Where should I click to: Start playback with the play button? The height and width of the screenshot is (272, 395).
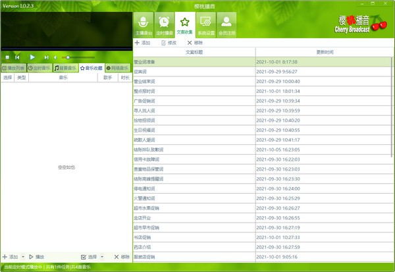32,57
